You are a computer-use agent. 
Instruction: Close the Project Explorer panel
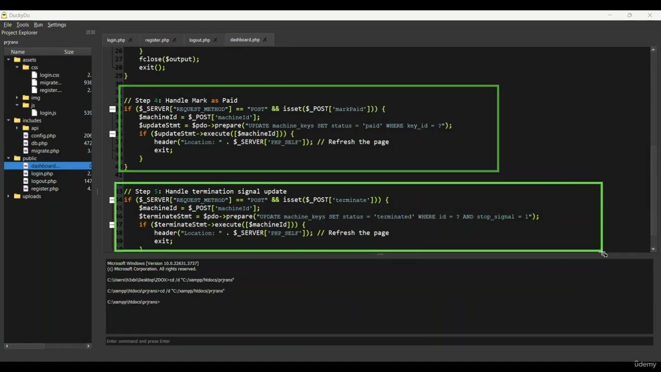tap(93, 32)
